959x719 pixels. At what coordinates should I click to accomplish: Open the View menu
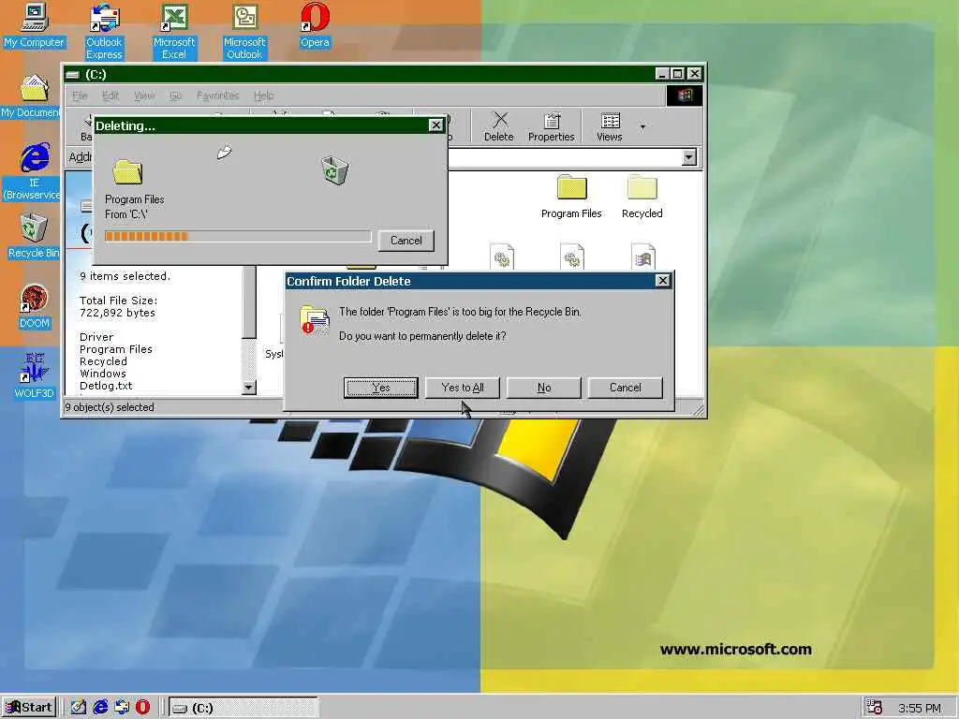coord(143,95)
